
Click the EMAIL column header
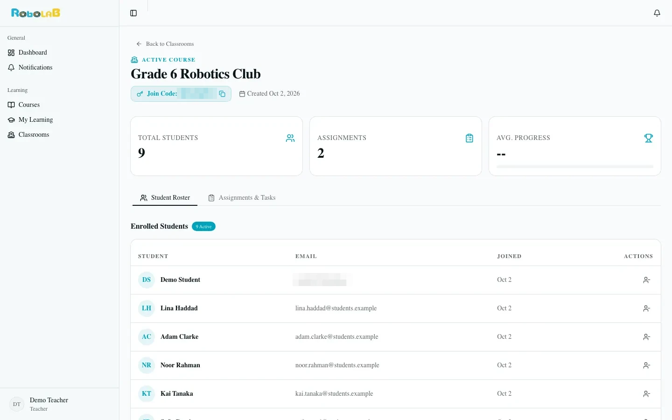pyautogui.click(x=306, y=256)
